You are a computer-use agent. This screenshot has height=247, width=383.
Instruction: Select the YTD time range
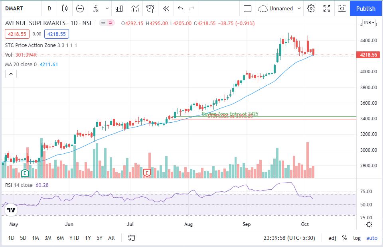pos(74,238)
